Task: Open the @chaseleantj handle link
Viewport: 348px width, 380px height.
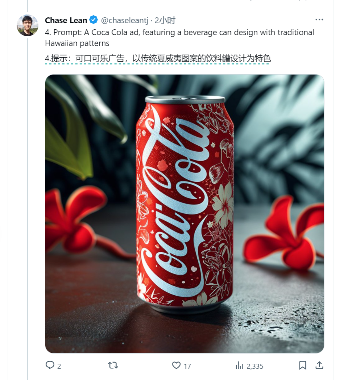Action: tap(125, 20)
